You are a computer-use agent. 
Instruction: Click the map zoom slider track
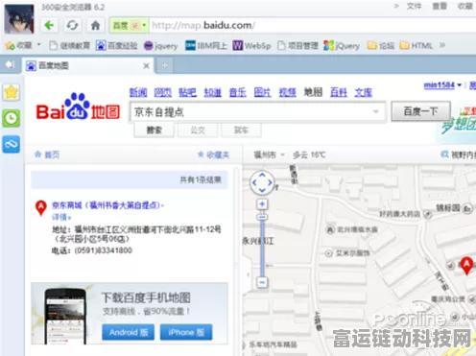point(262,248)
